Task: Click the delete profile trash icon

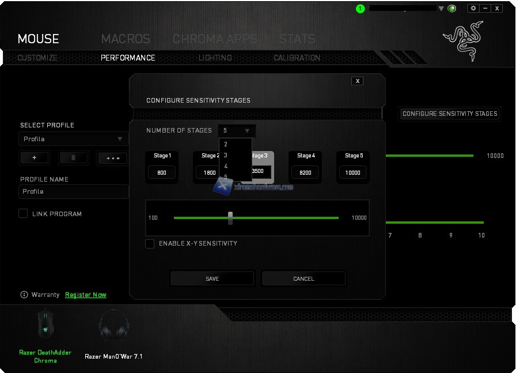Action: 73,158
